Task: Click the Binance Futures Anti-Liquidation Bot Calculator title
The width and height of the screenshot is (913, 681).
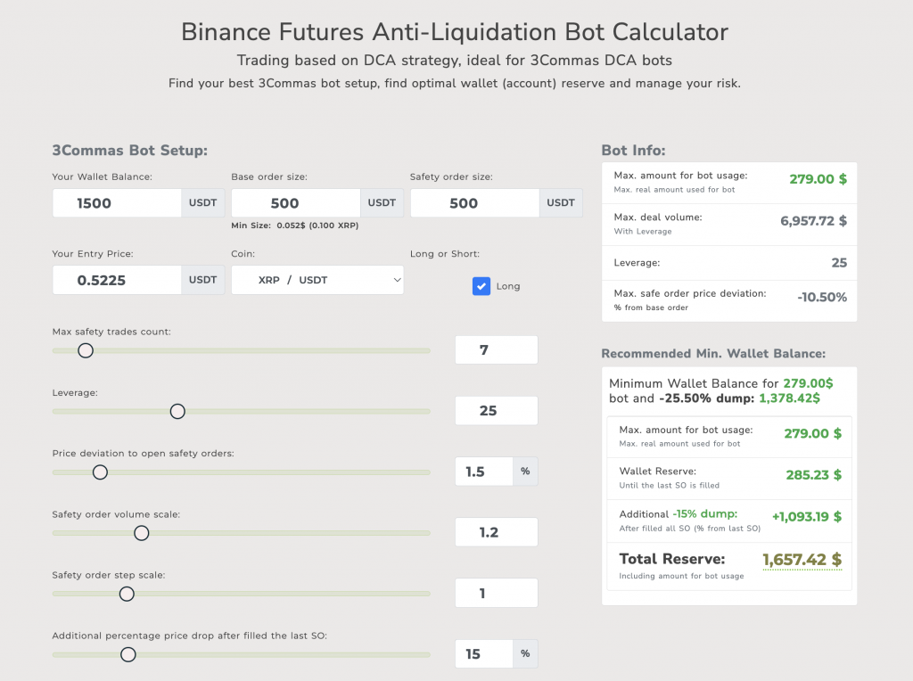Action: point(455,32)
